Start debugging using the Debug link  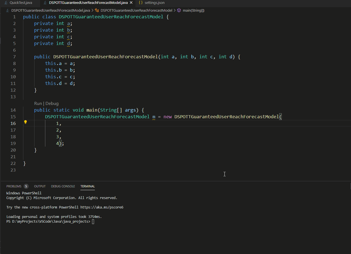[52, 103]
